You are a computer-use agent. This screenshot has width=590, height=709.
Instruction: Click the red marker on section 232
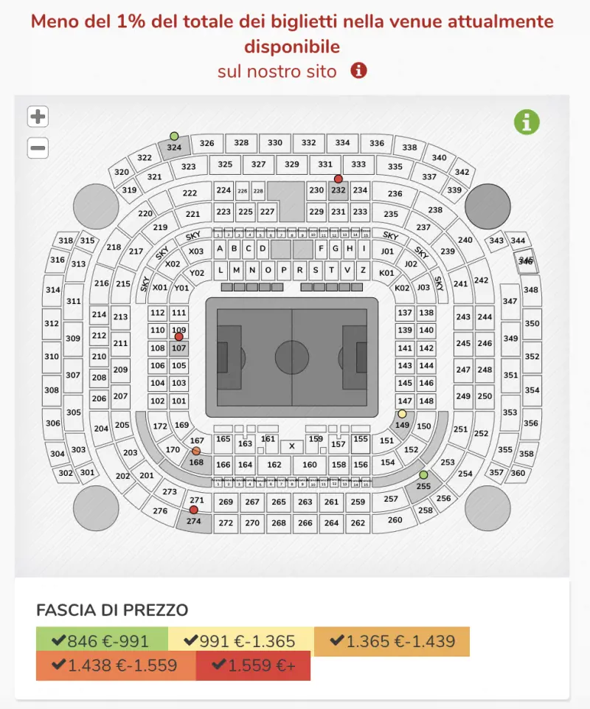click(x=338, y=179)
